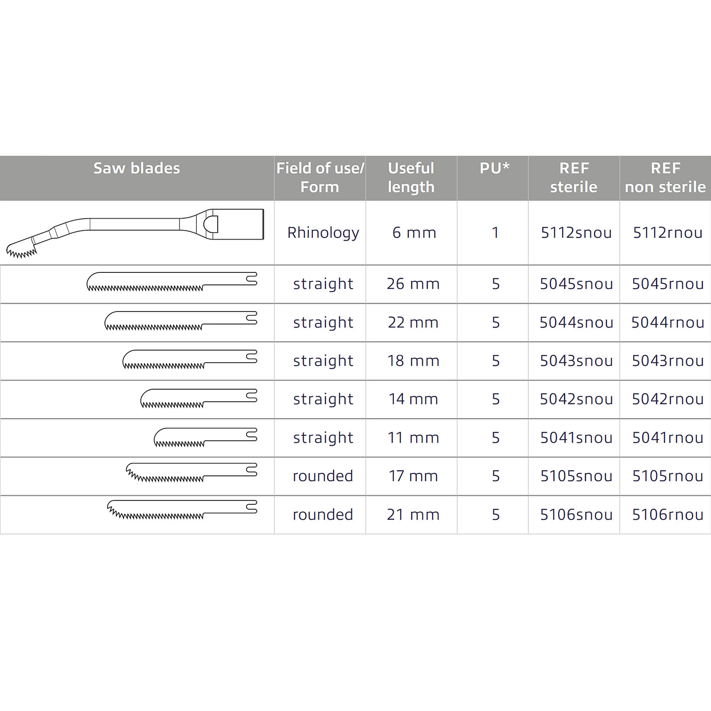This screenshot has width=711, height=711.
Task: Select the 21 mm rounded blade drawing
Action: pos(182,510)
